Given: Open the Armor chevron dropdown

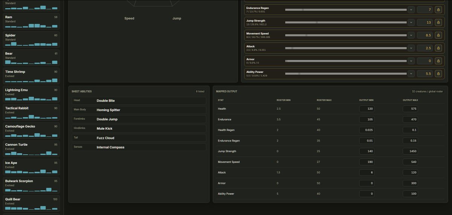Looking at the screenshot, I should [411, 61].
